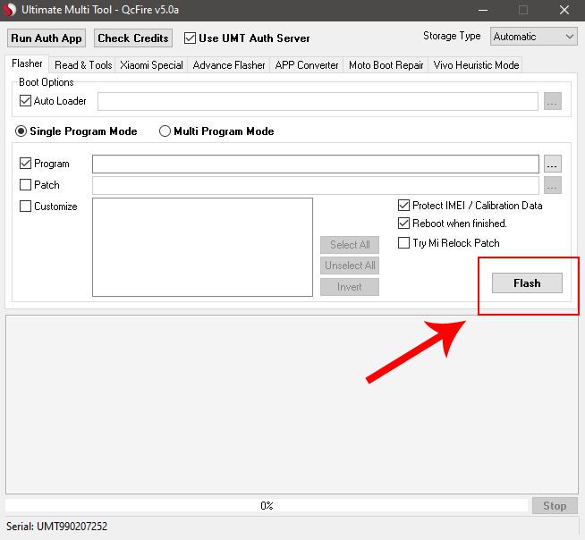Click the Patch browse ... button
585x540 pixels.
coord(552,185)
